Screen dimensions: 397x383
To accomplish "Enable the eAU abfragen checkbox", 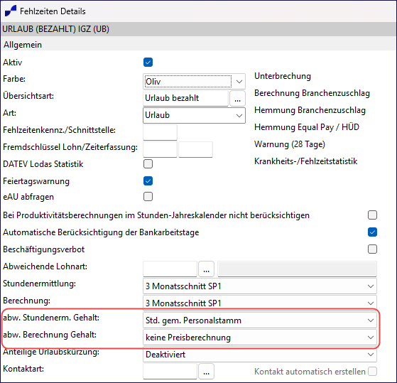I will (148, 197).
